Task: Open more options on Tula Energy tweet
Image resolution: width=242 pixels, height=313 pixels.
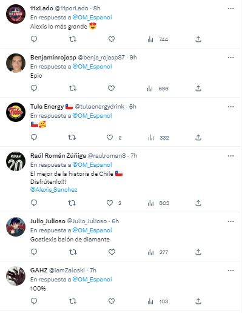Action: click(x=230, y=107)
